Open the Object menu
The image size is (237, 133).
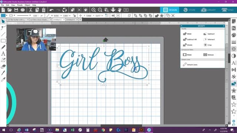(27, 5)
